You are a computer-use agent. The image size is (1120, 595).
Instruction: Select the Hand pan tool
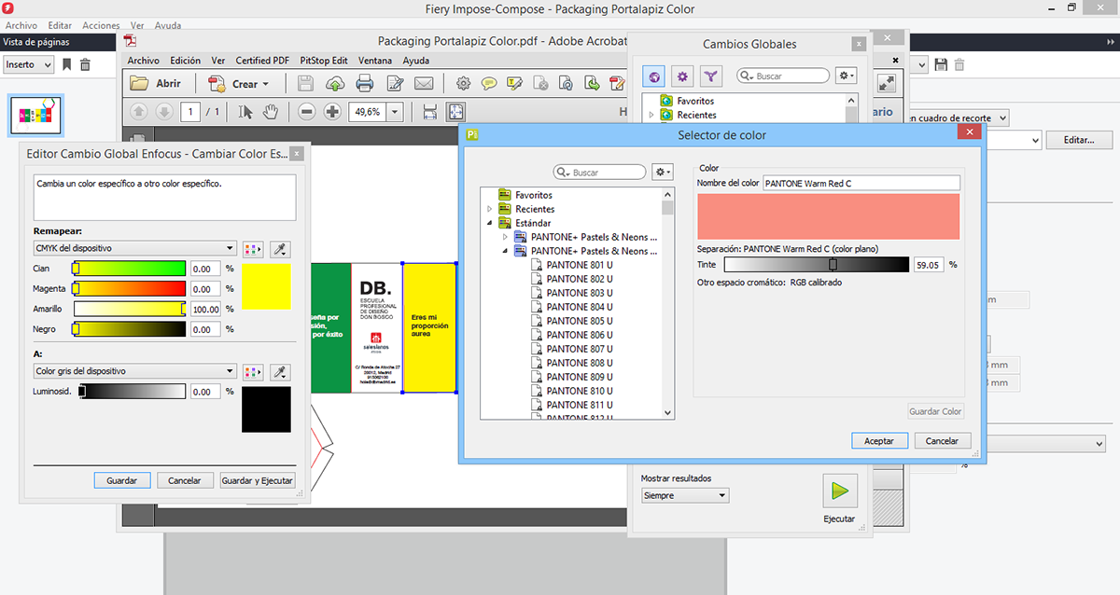(270, 112)
